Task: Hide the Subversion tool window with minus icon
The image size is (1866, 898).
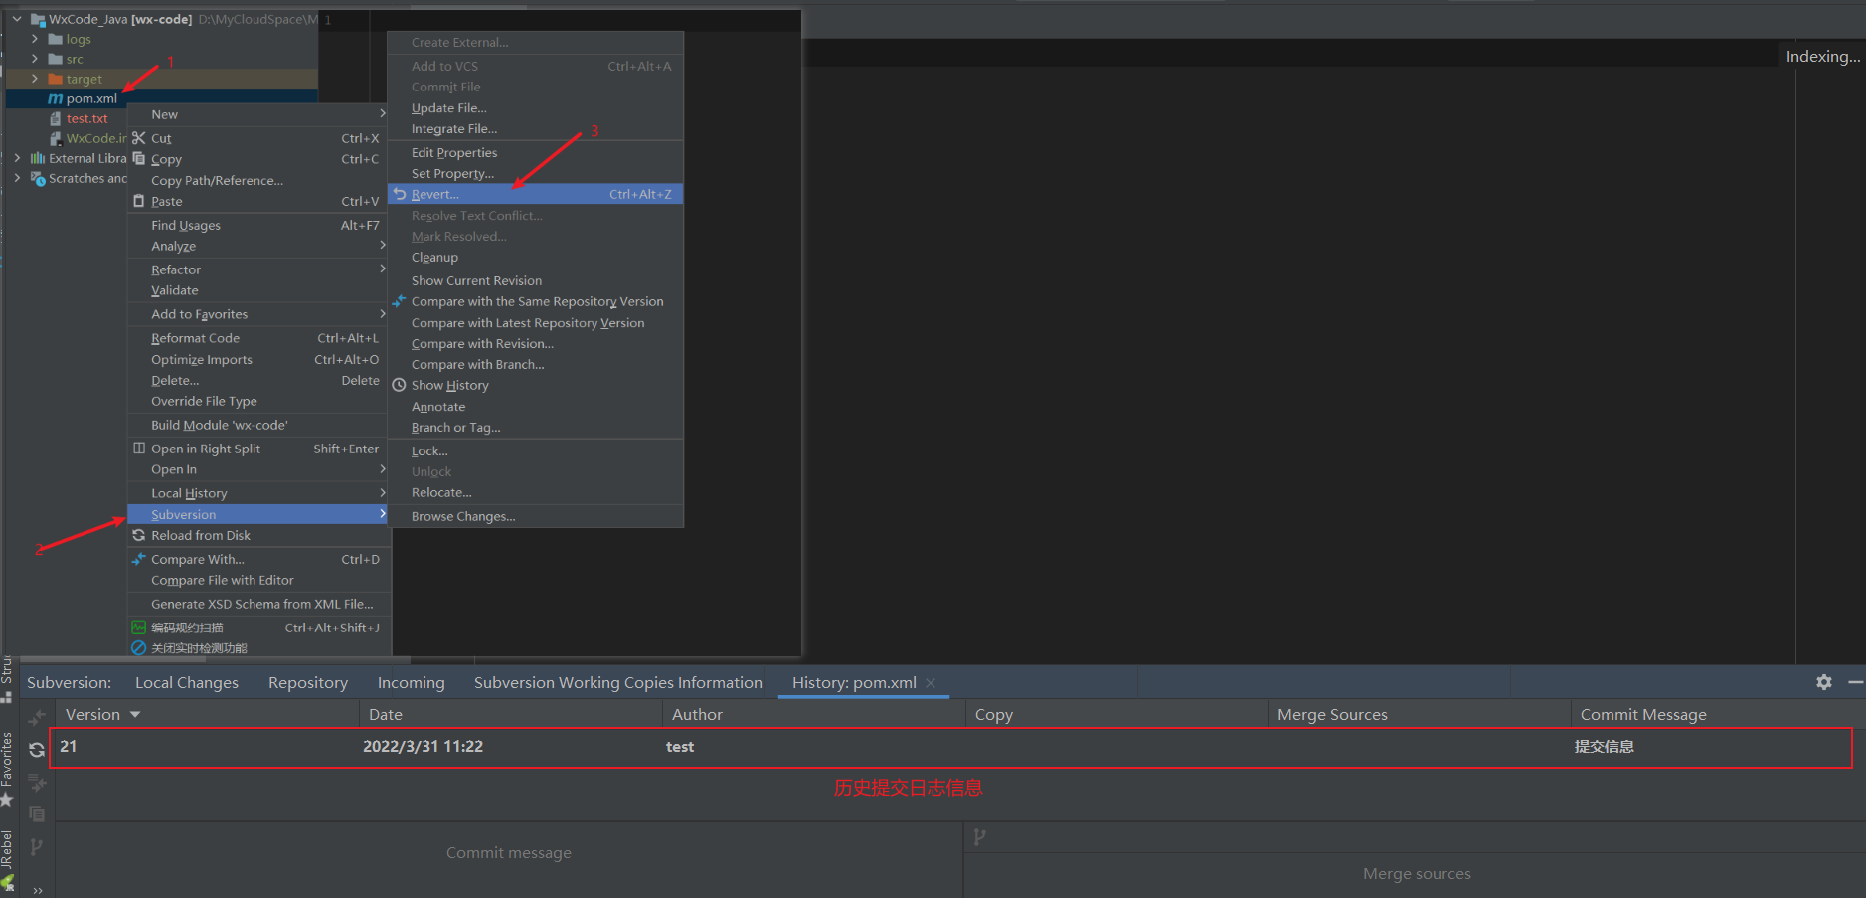Action: [x=1855, y=682]
